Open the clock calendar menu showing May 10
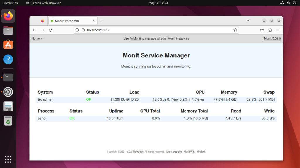Screen dimensions: 300x168 158,3
